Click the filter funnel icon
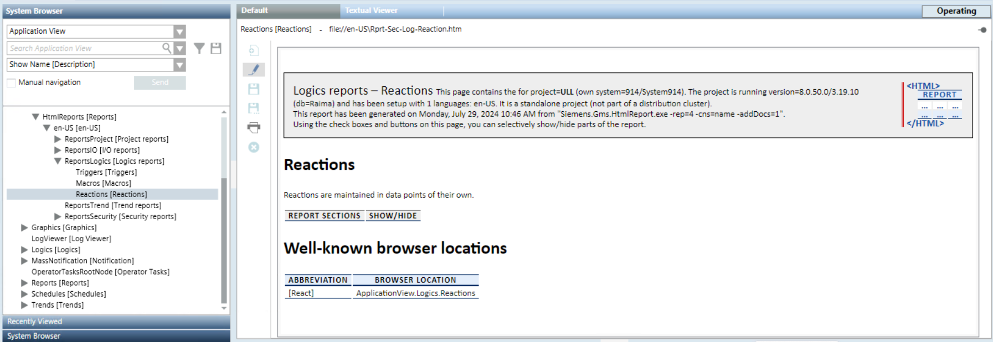This screenshot has height=342, width=993. (199, 49)
